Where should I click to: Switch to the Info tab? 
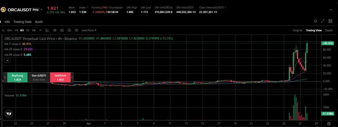pyautogui.click(x=7, y=22)
